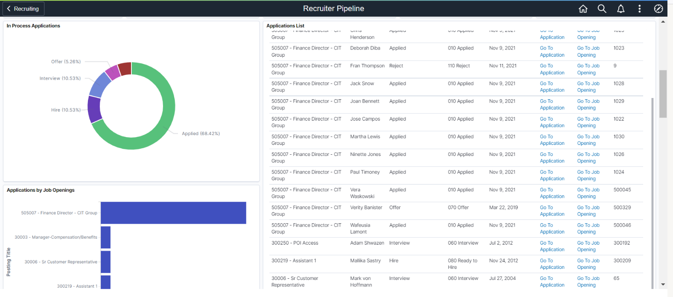Click the page vertical scrollbar thumb
The height and width of the screenshot is (297, 673).
click(x=663, y=94)
